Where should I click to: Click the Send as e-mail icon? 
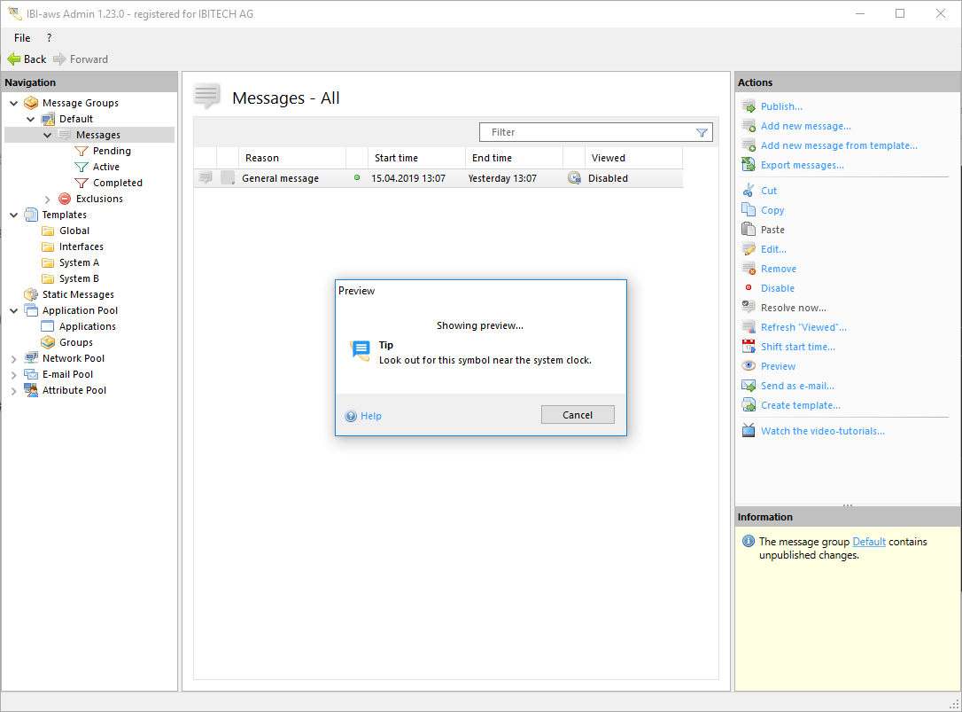pos(749,386)
